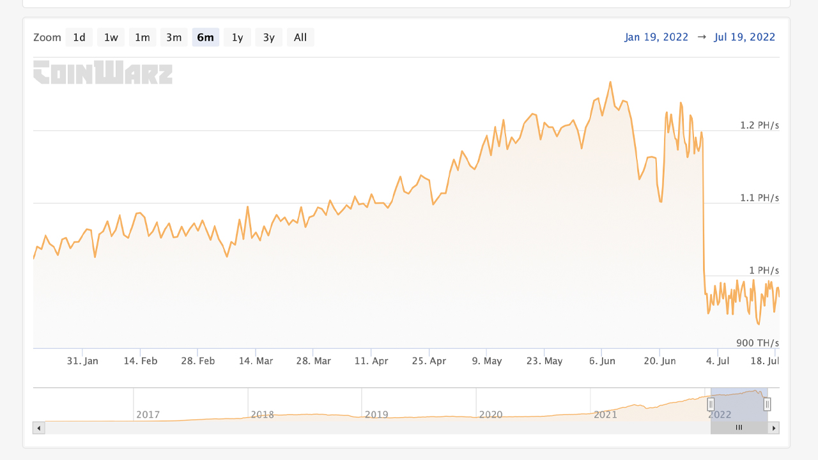Select the active 6m zoom button
The height and width of the screenshot is (460, 818).
(205, 38)
